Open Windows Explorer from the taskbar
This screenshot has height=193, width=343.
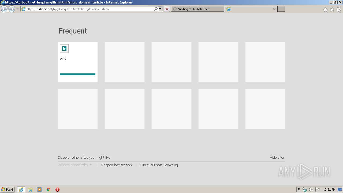click(30, 190)
